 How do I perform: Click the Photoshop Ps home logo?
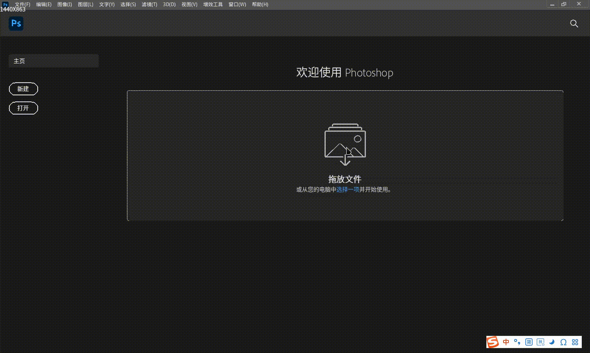(16, 23)
